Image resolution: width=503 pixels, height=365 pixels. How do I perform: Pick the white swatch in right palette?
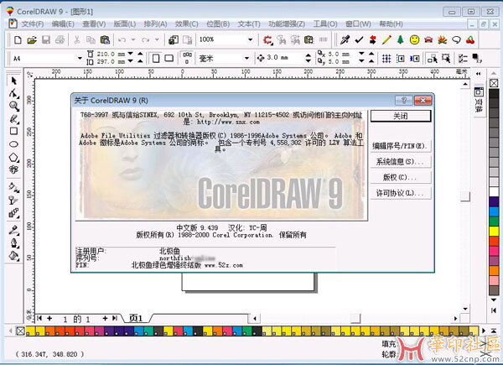(494, 191)
